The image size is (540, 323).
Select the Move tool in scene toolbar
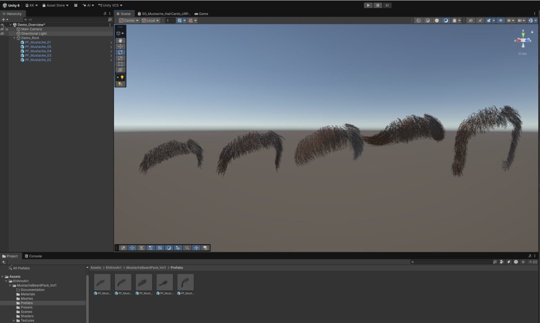[x=120, y=46]
